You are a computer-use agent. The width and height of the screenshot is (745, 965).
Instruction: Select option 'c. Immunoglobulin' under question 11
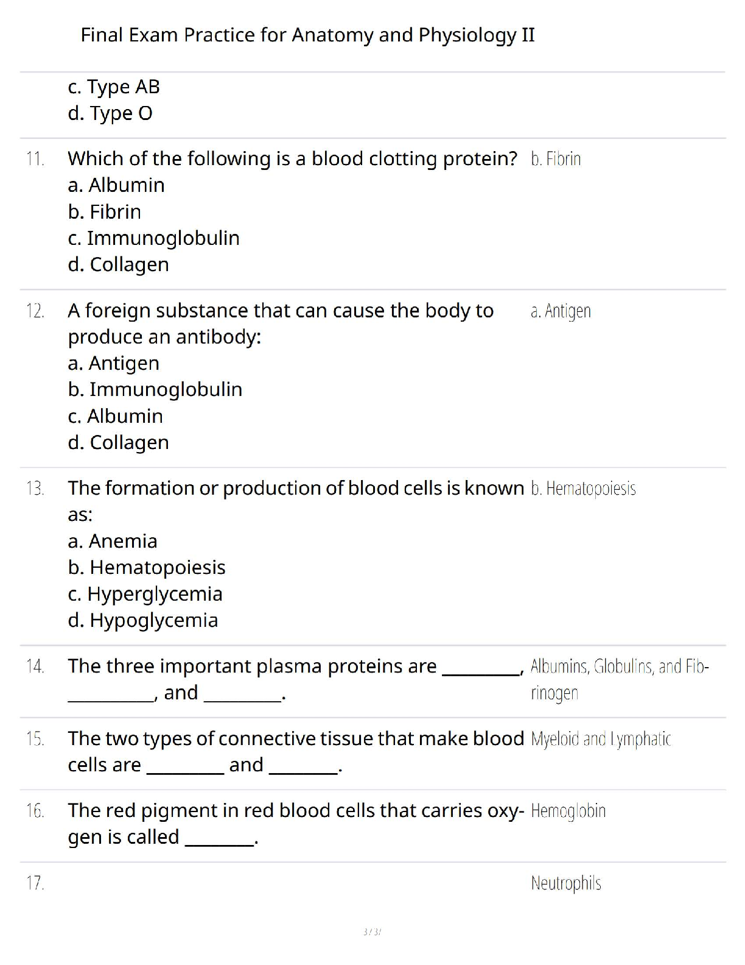154,238
